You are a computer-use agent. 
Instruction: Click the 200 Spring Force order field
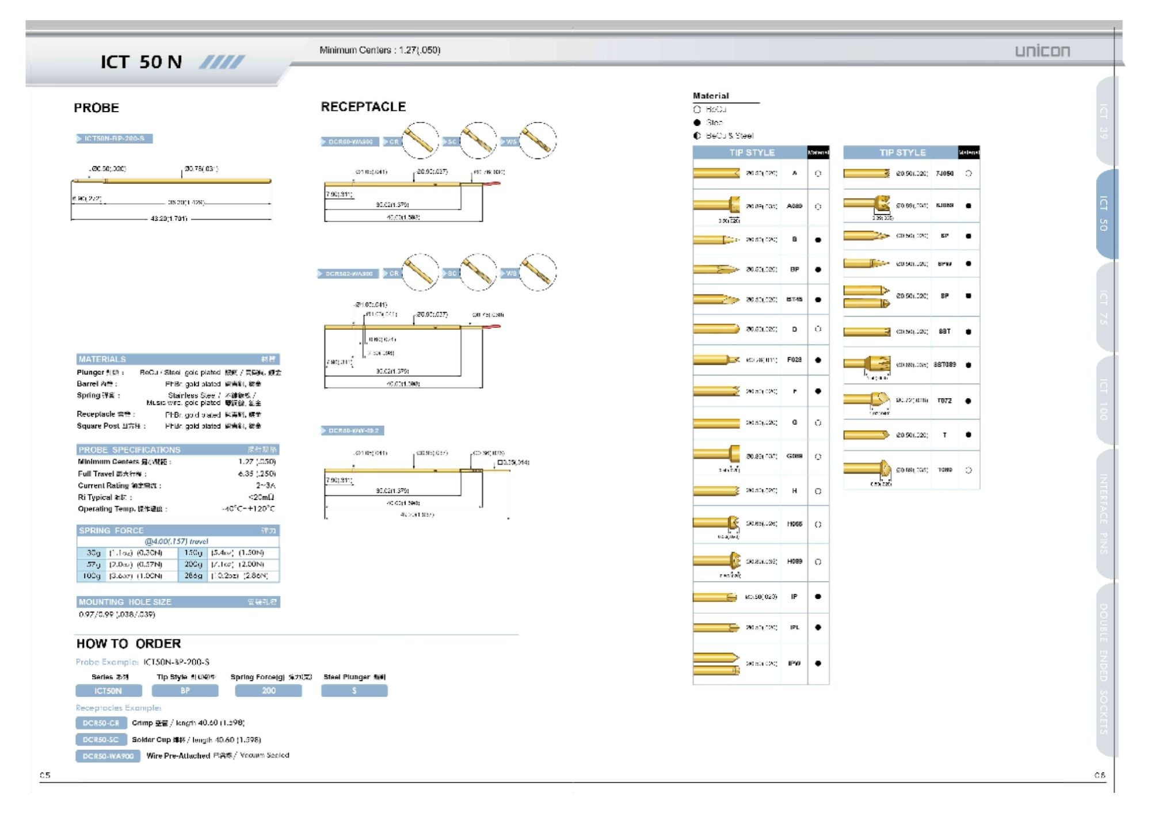tap(268, 690)
